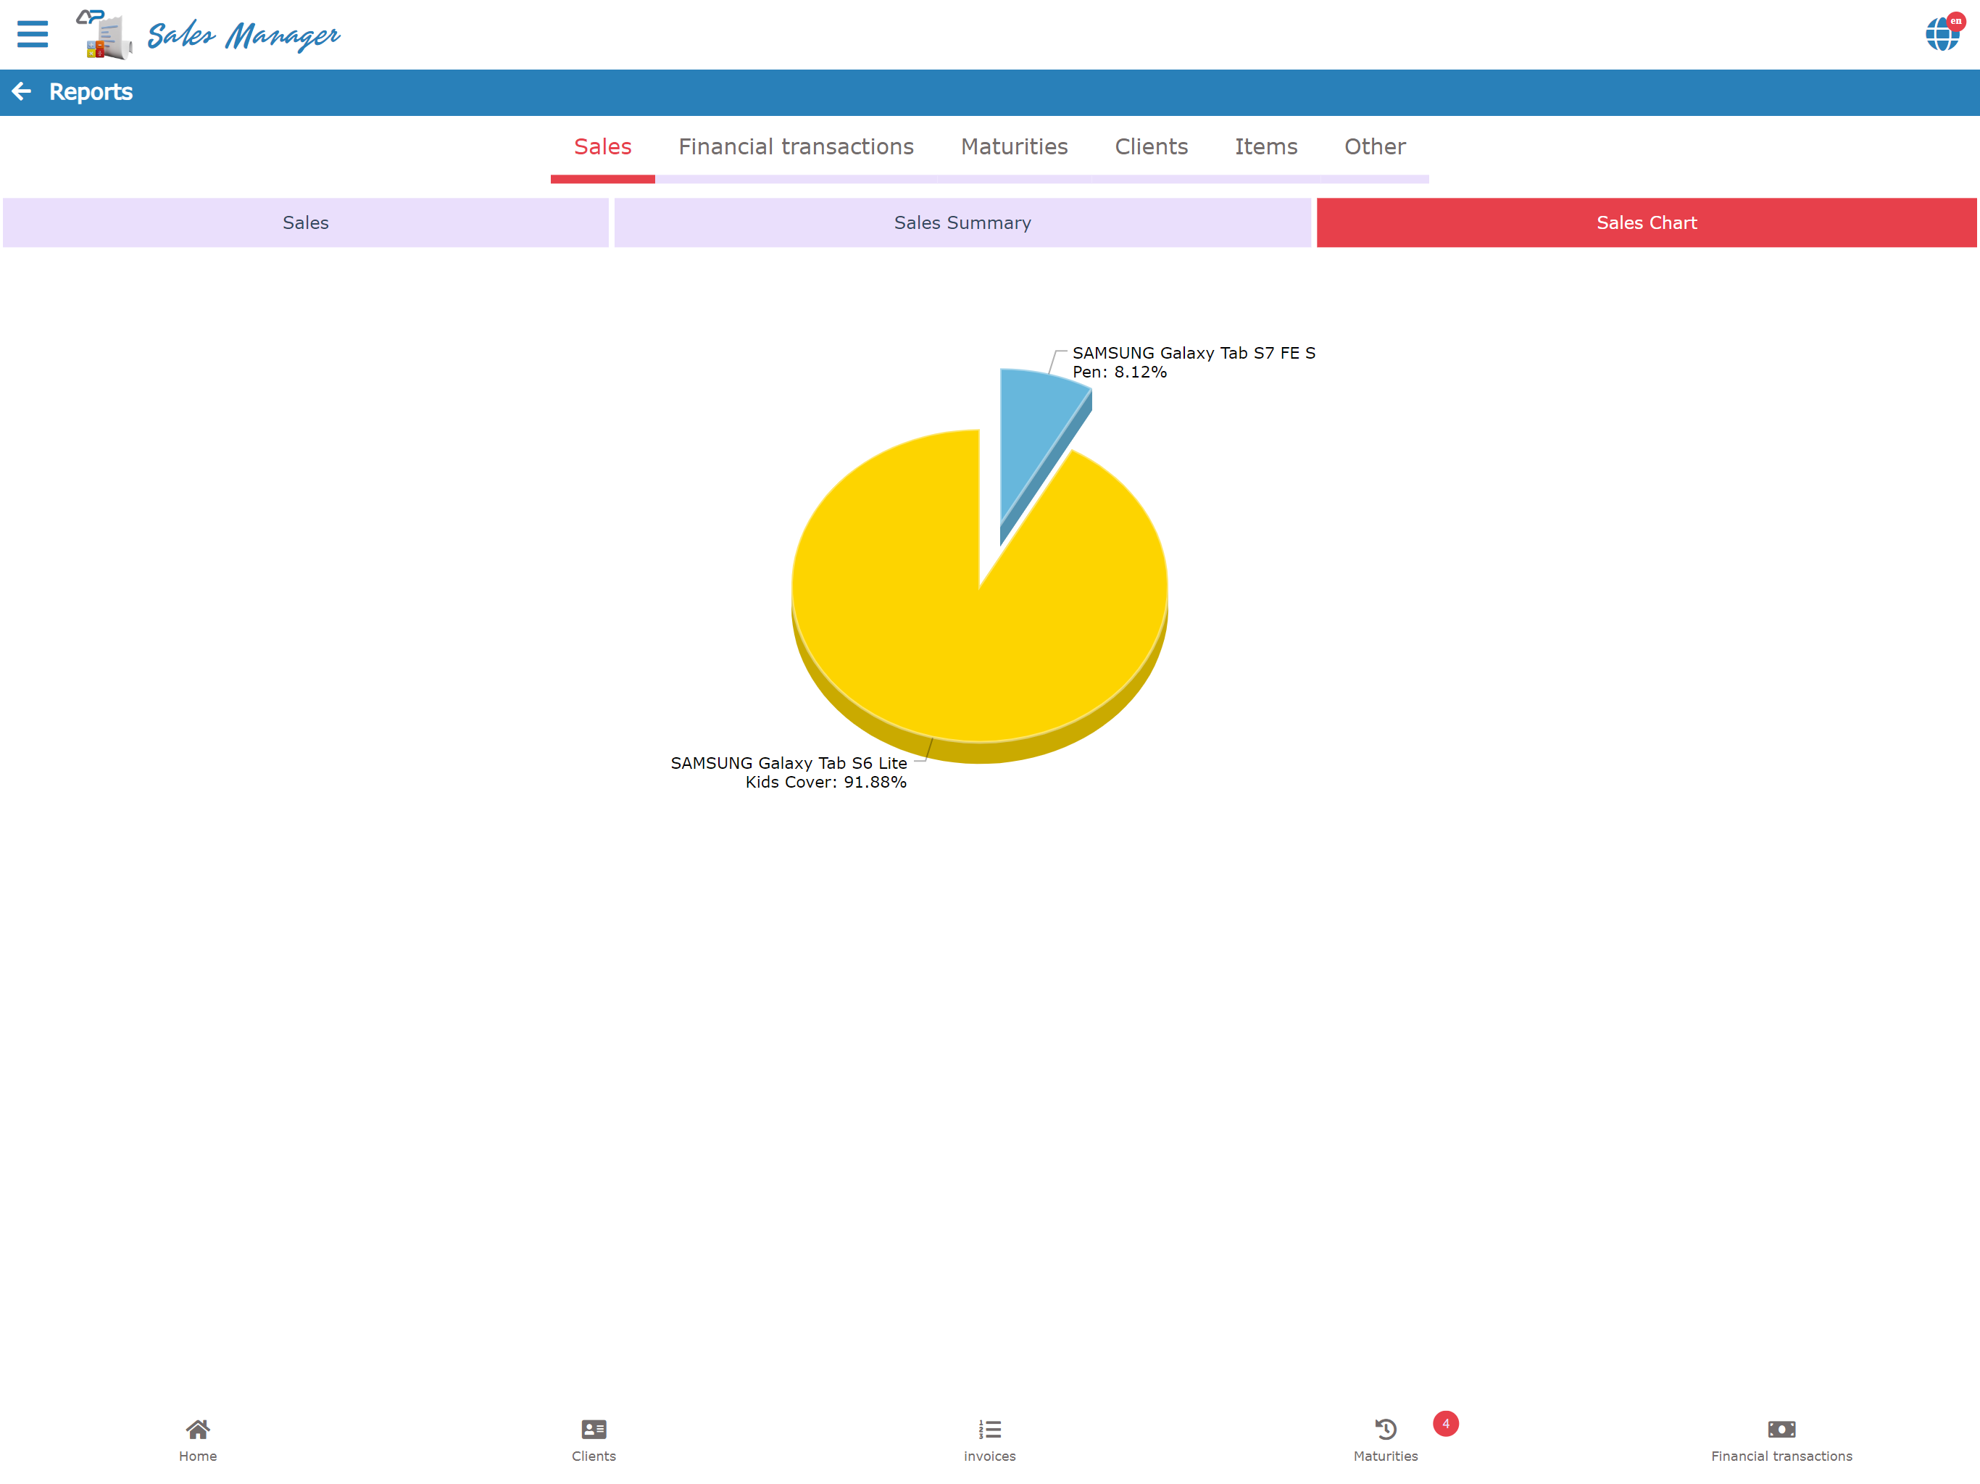1980x1484 pixels.
Task: Click the Maturities badge showing 4
Action: [x=1446, y=1423]
